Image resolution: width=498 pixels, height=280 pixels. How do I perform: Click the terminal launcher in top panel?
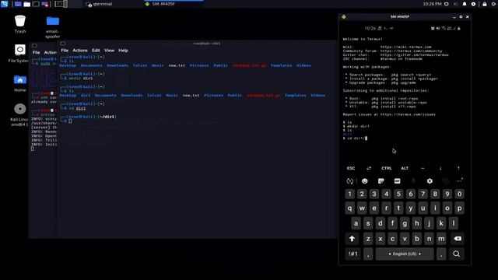click(36, 4)
